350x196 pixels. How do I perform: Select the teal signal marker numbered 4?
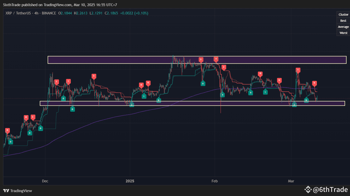pyautogui.click(x=223, y=95)
